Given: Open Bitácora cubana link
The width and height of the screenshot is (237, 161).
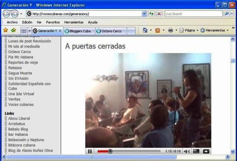Looking at the screenshot, I should 22,145.
